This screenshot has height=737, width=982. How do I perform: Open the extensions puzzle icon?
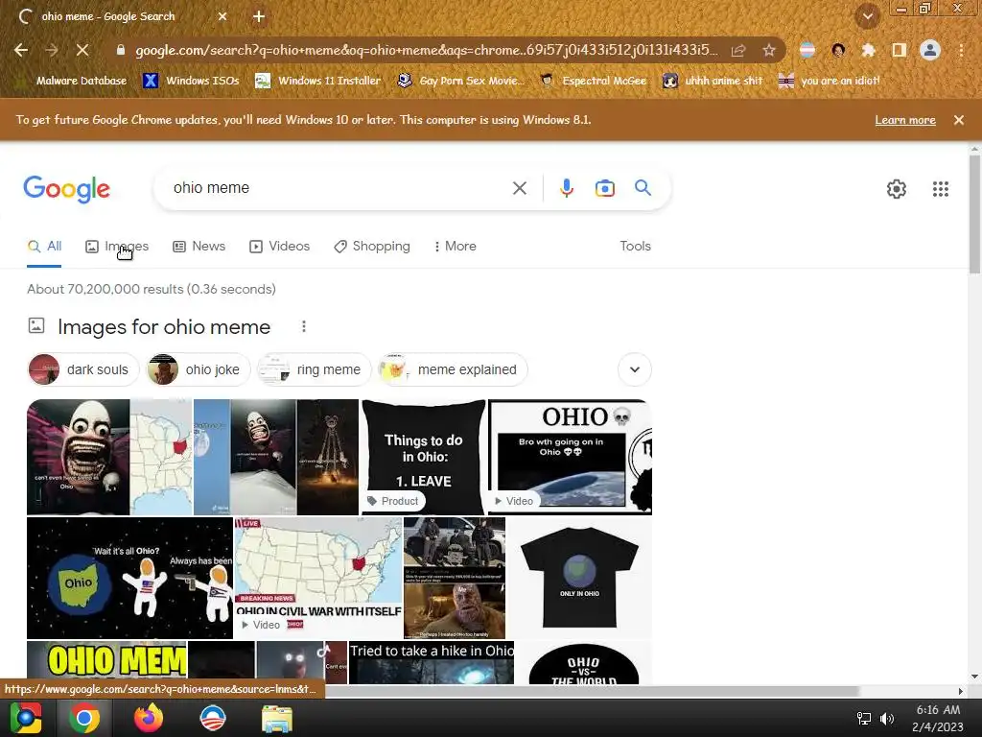868,50
